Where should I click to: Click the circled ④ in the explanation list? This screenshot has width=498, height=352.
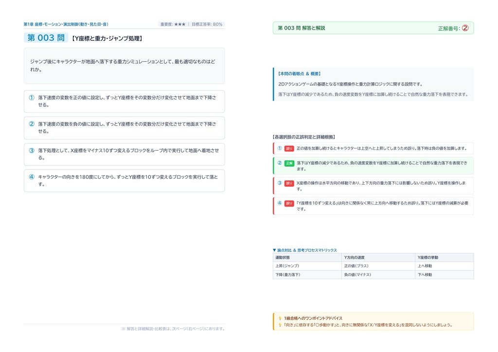tap(280, 203)
